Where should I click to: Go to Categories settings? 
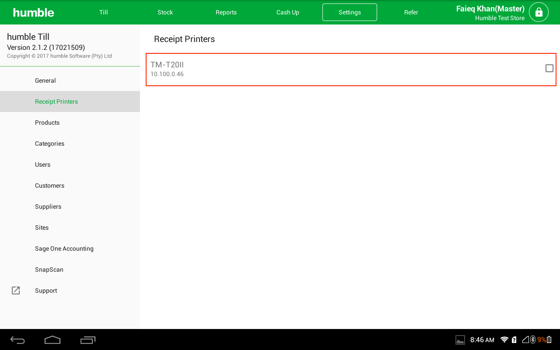(70, 143)
